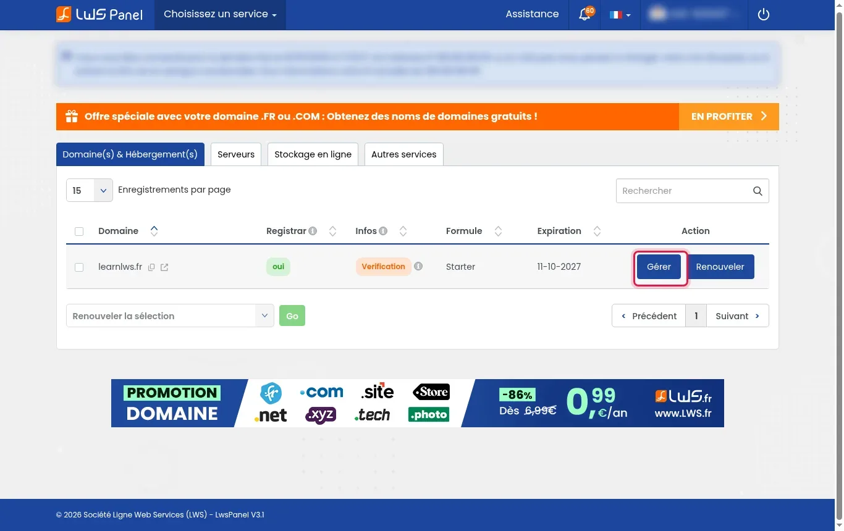The height and width of the screenshot is (531, 844).
Task: Click info icon next to Infos header
Action: (383, 231)
